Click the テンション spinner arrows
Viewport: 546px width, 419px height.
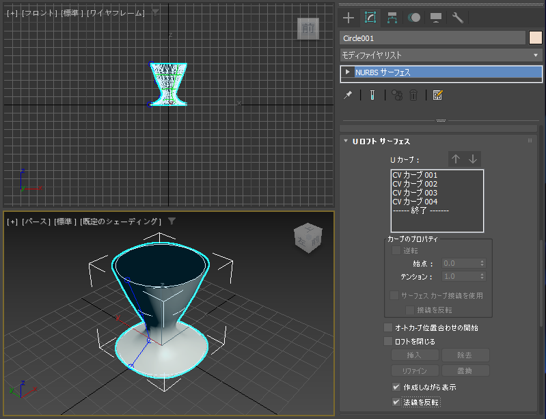click(482, 277)
